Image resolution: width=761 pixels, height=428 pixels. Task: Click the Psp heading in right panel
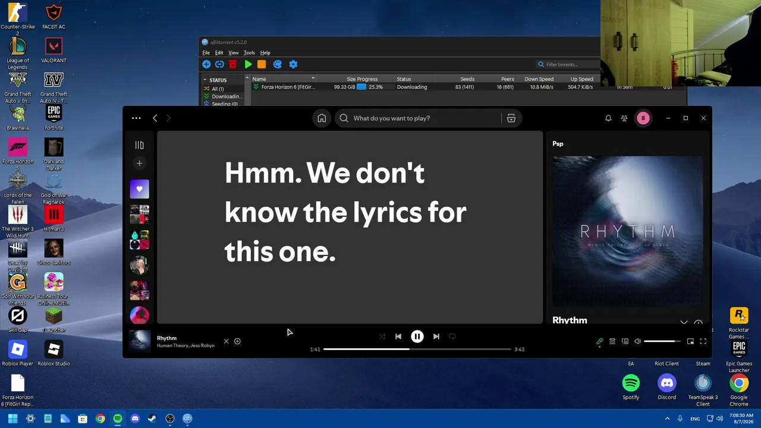[558, 144]
